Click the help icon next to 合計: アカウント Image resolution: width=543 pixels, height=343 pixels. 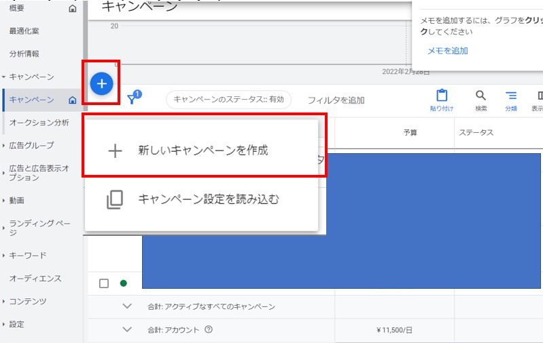pos(209,329)
